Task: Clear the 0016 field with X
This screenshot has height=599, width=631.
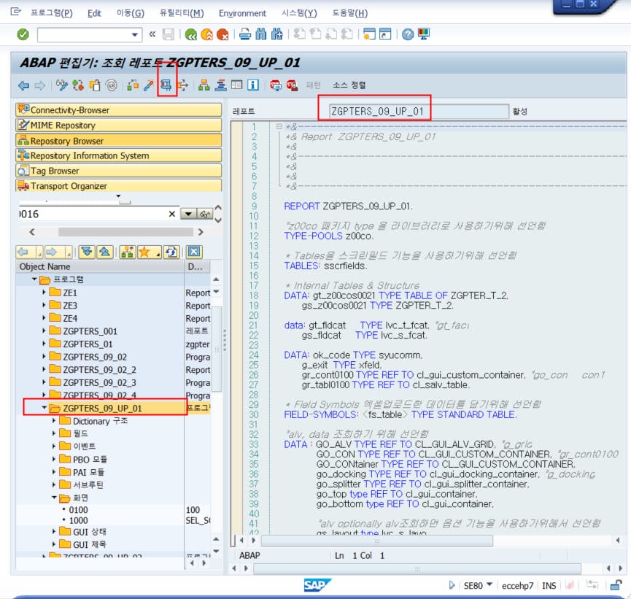Action: pyautogui.click(x=172, y=215)
